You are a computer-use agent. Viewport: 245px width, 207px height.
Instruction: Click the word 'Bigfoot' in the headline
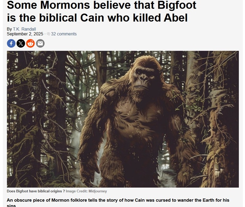click(177, 5)
